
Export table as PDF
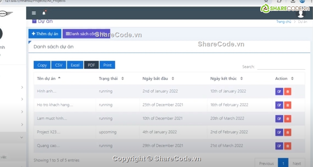coord(91,65)
